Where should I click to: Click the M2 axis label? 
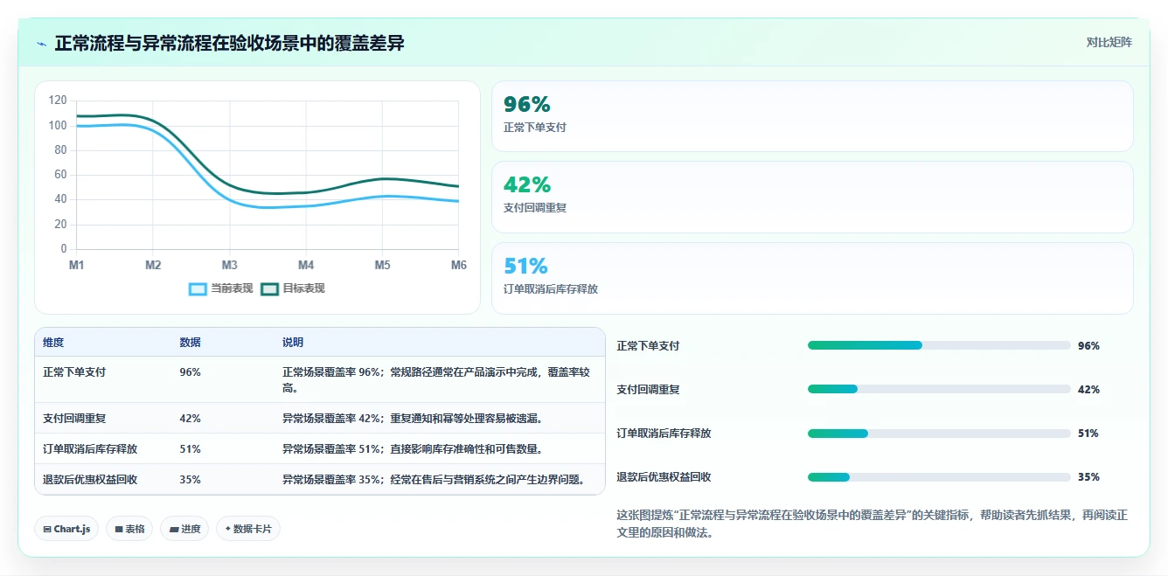tap(153, 265)
